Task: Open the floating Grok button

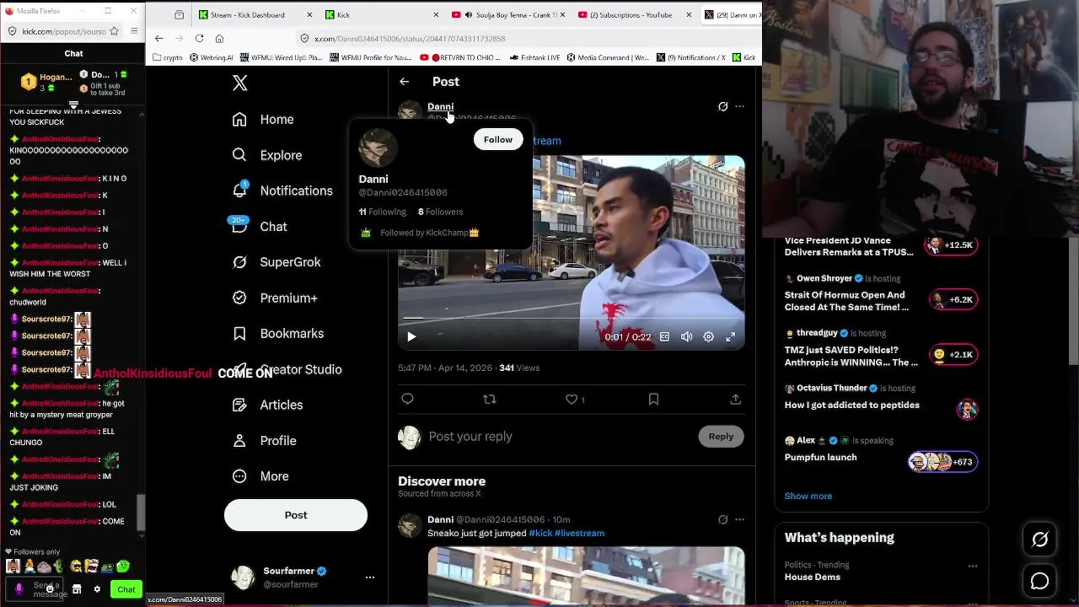Action: point(1039,540)
